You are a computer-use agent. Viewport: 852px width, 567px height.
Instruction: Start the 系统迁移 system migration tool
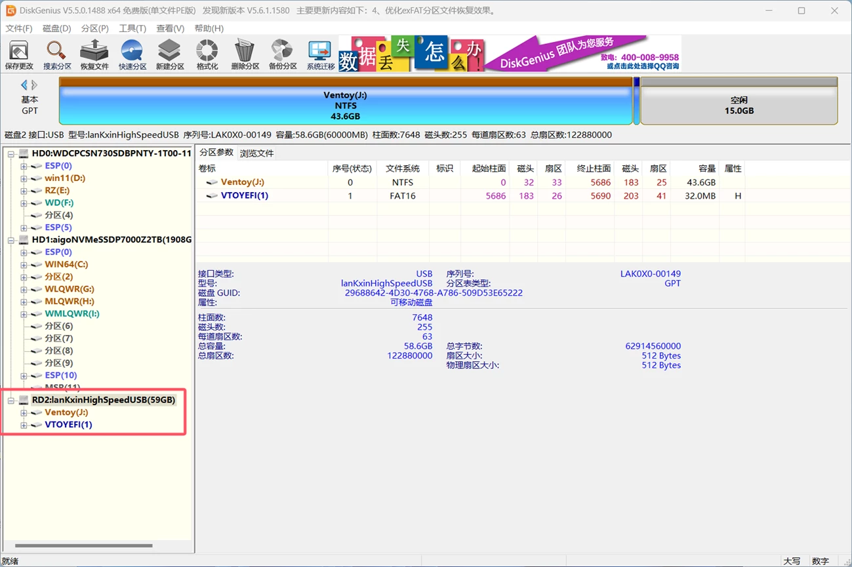click(320, 55)
